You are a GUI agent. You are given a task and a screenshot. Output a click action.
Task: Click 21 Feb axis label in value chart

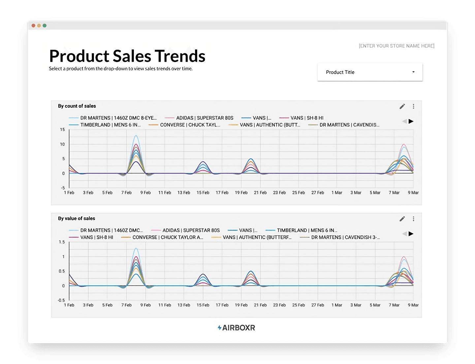[260, 305]
